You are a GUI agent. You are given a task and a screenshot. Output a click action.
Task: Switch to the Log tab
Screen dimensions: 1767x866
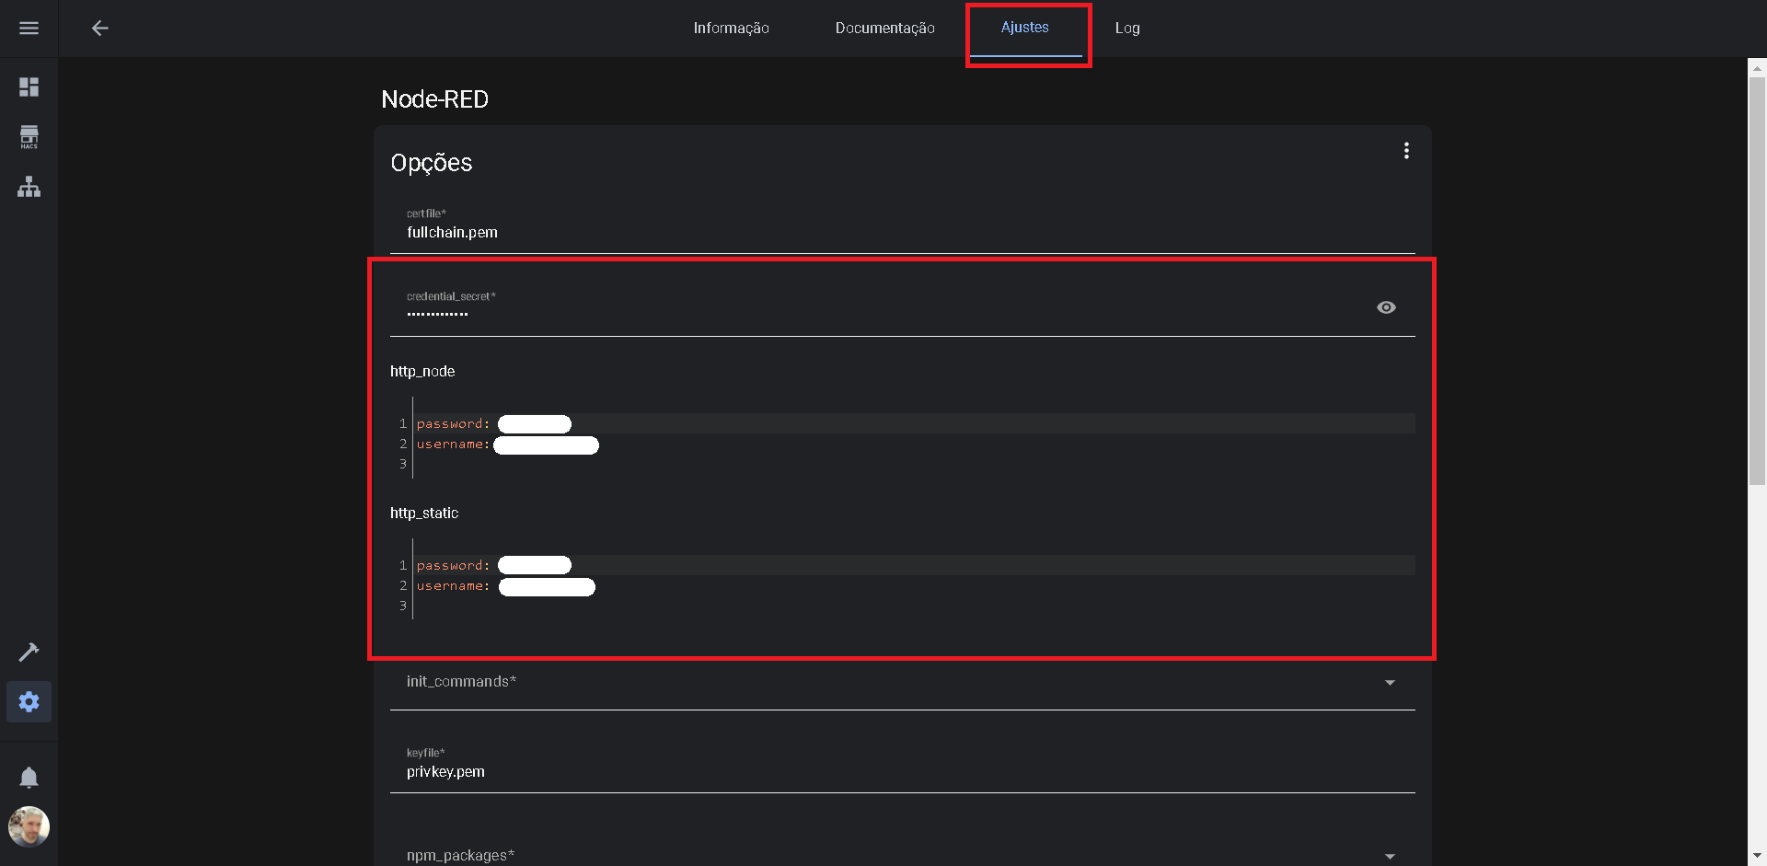[1127, 29]
